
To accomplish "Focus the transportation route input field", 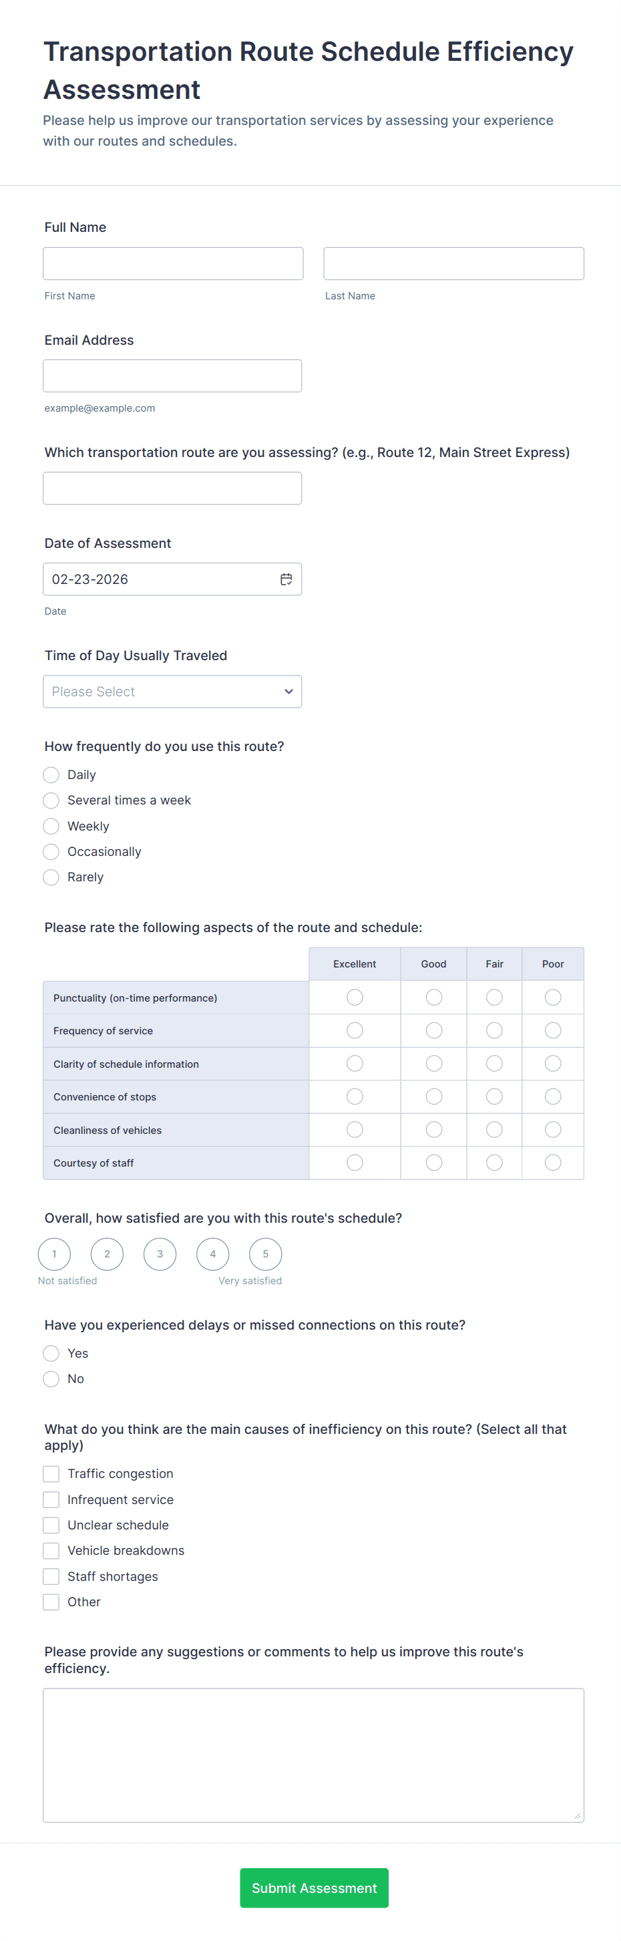I will pos(172,488).
